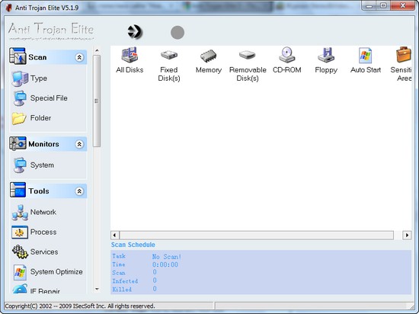Click sidebar scroll down arrow
The width and height of the screenshot is (419, 314).
pyautogui.click(x=97, y=289)
